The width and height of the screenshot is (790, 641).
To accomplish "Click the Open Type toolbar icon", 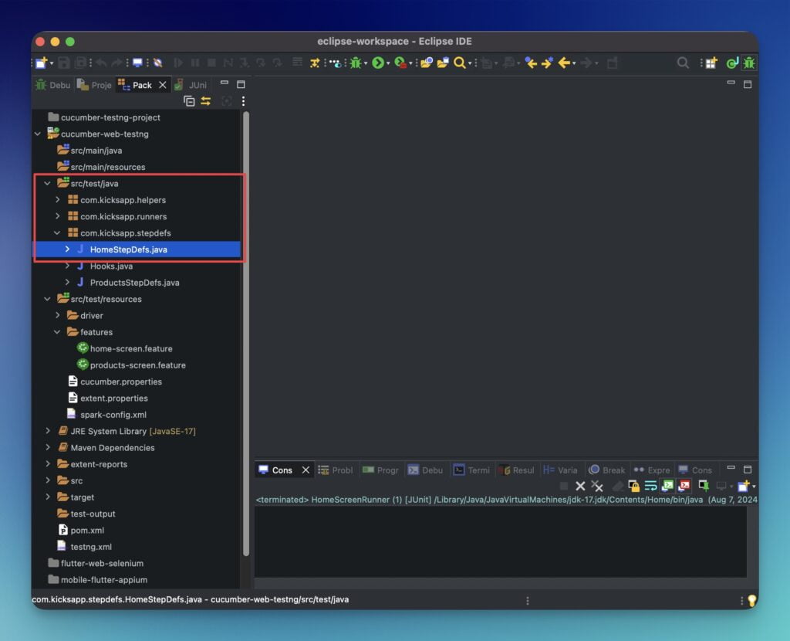I will coord(426,63).
